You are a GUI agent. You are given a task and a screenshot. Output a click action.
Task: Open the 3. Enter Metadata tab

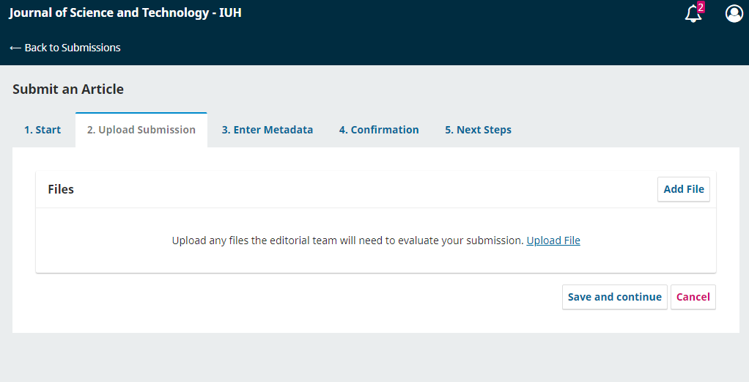coord(267,130)
